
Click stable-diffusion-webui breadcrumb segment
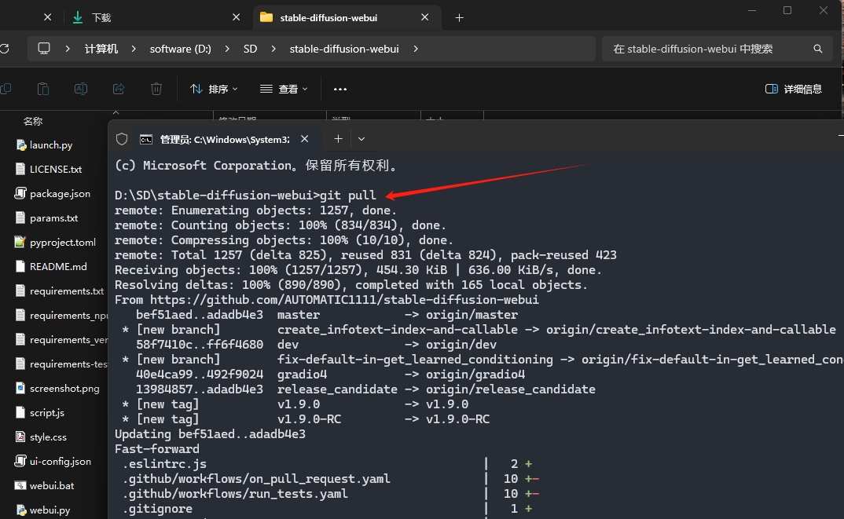[x=344, y=49]
